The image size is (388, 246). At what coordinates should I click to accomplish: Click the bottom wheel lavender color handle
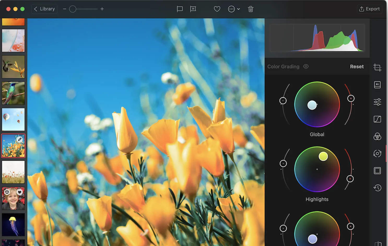coord(313,239)
